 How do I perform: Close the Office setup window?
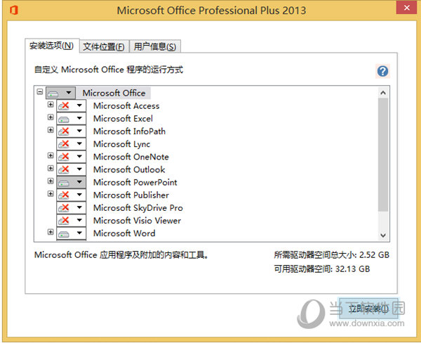pos(406,8)
